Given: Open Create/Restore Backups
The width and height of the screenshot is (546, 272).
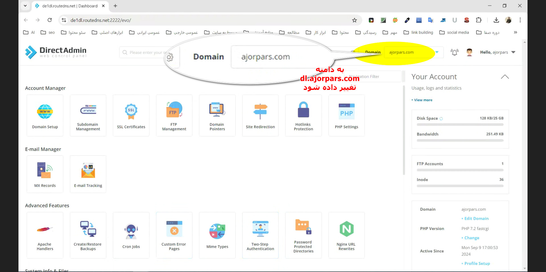Looking at the screenshot, I should [x=88, y=235].
